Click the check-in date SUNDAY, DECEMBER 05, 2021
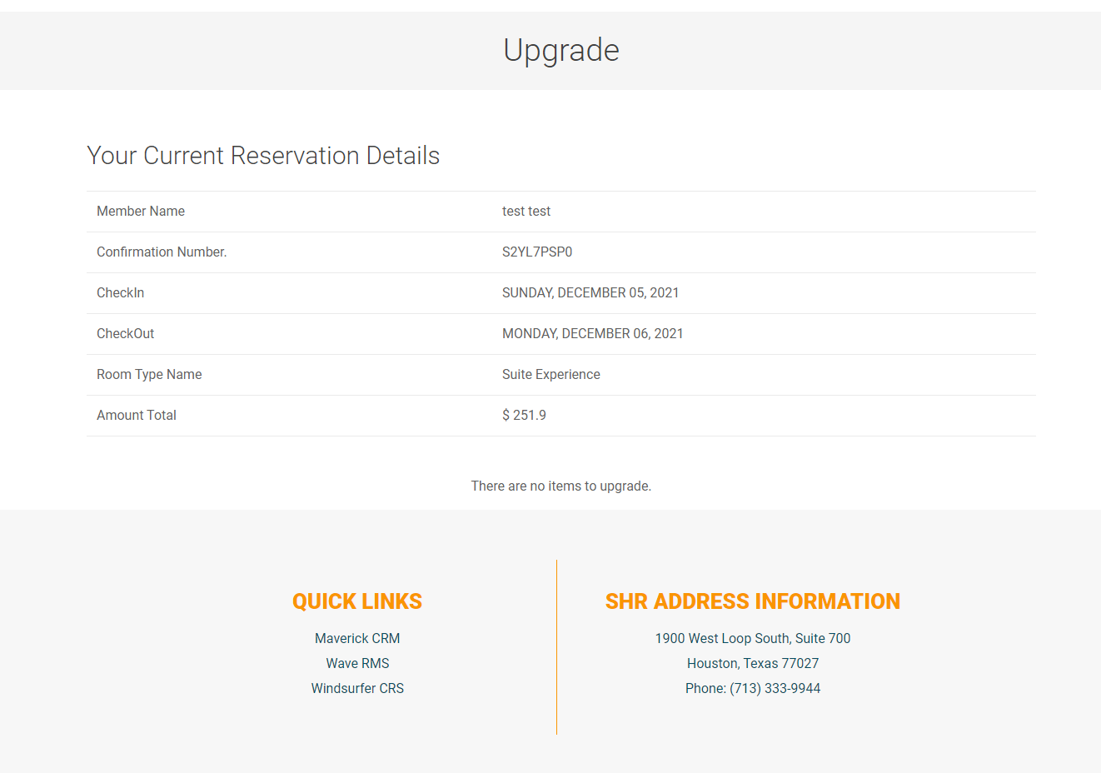 [590, 292]
